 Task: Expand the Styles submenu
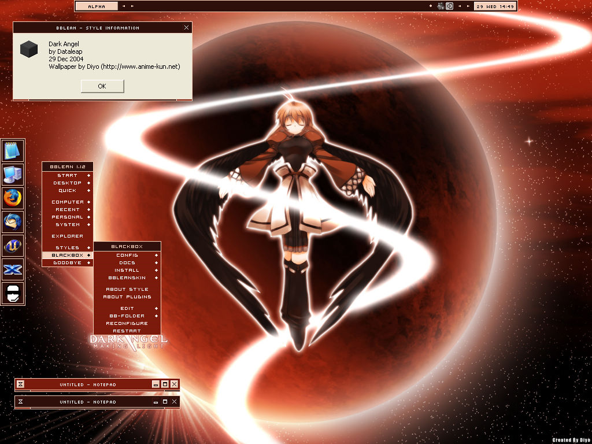(x=67, y=247)
